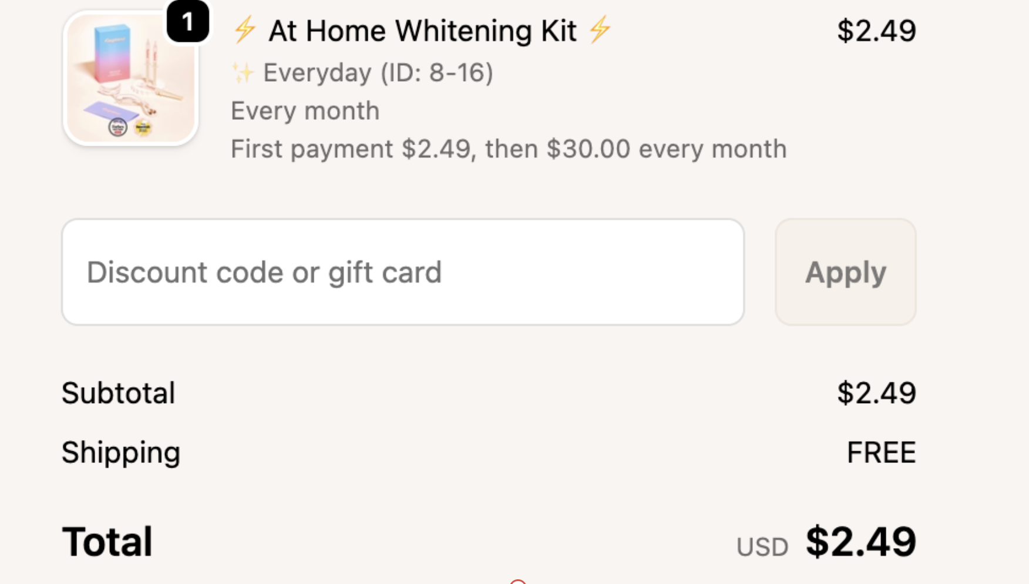Screen dimensions: 1029x584
Task: Click the left lightning bolt icon
Action: point(244,29)
